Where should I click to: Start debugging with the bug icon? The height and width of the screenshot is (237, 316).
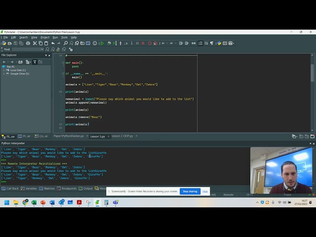(109, 43)
